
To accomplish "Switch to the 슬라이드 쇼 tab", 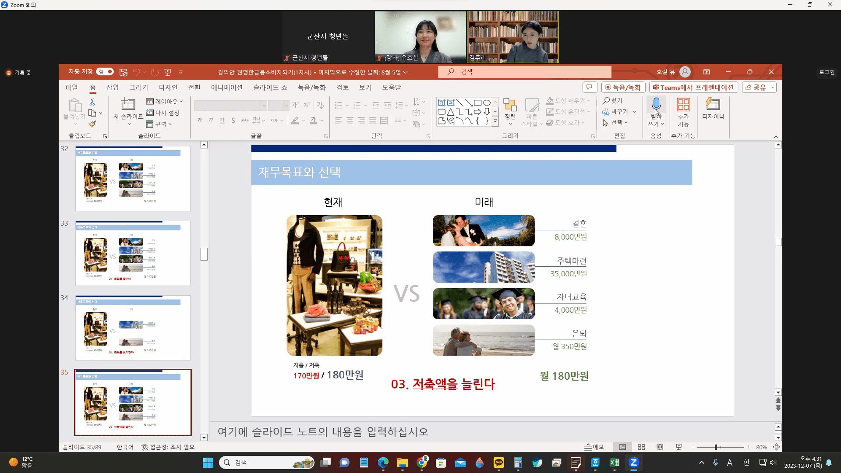I will (270, 88).
